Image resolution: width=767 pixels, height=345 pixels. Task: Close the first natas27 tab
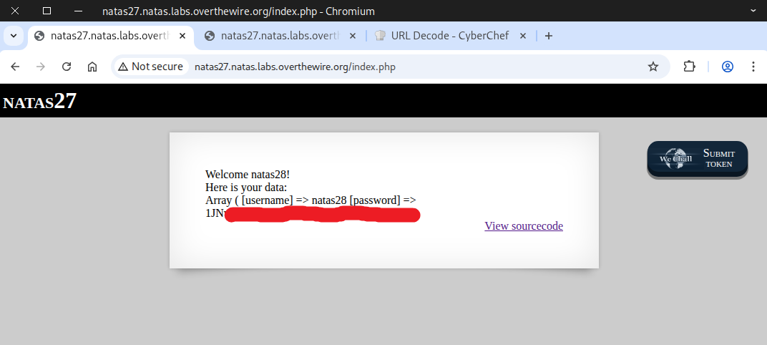click(x=183, y=36)
